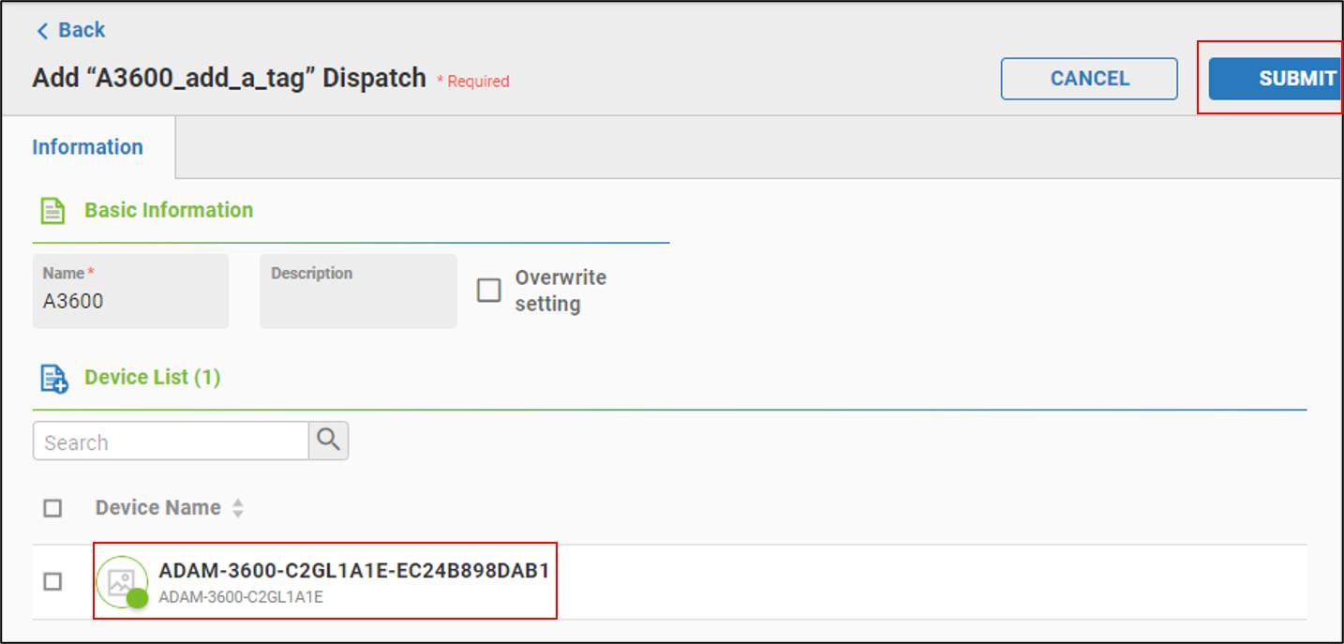The height and width of the screenshot is (644, 1344).
Task: Check the ADAM-3600-C2GL1A1E-EC24B898DAB1 row checkbox
Action: tap(52, 581)
